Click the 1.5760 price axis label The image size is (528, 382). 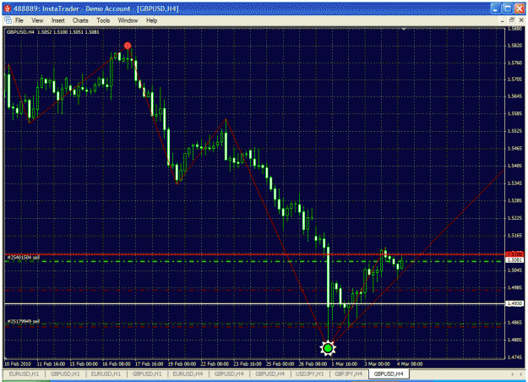[x=514, y=63]
